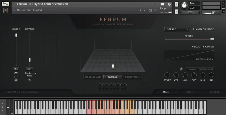Open LINEAR CURVE velocity dropdown
Viewport: 226px width, 115px height.
(205, 59)
